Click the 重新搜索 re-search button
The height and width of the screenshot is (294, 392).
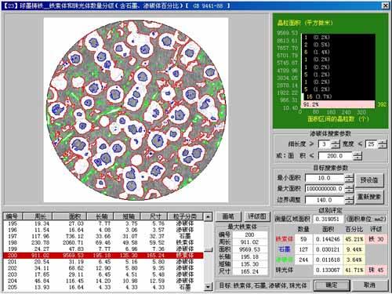[x=369, y=197]
